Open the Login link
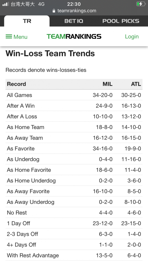 132,36
